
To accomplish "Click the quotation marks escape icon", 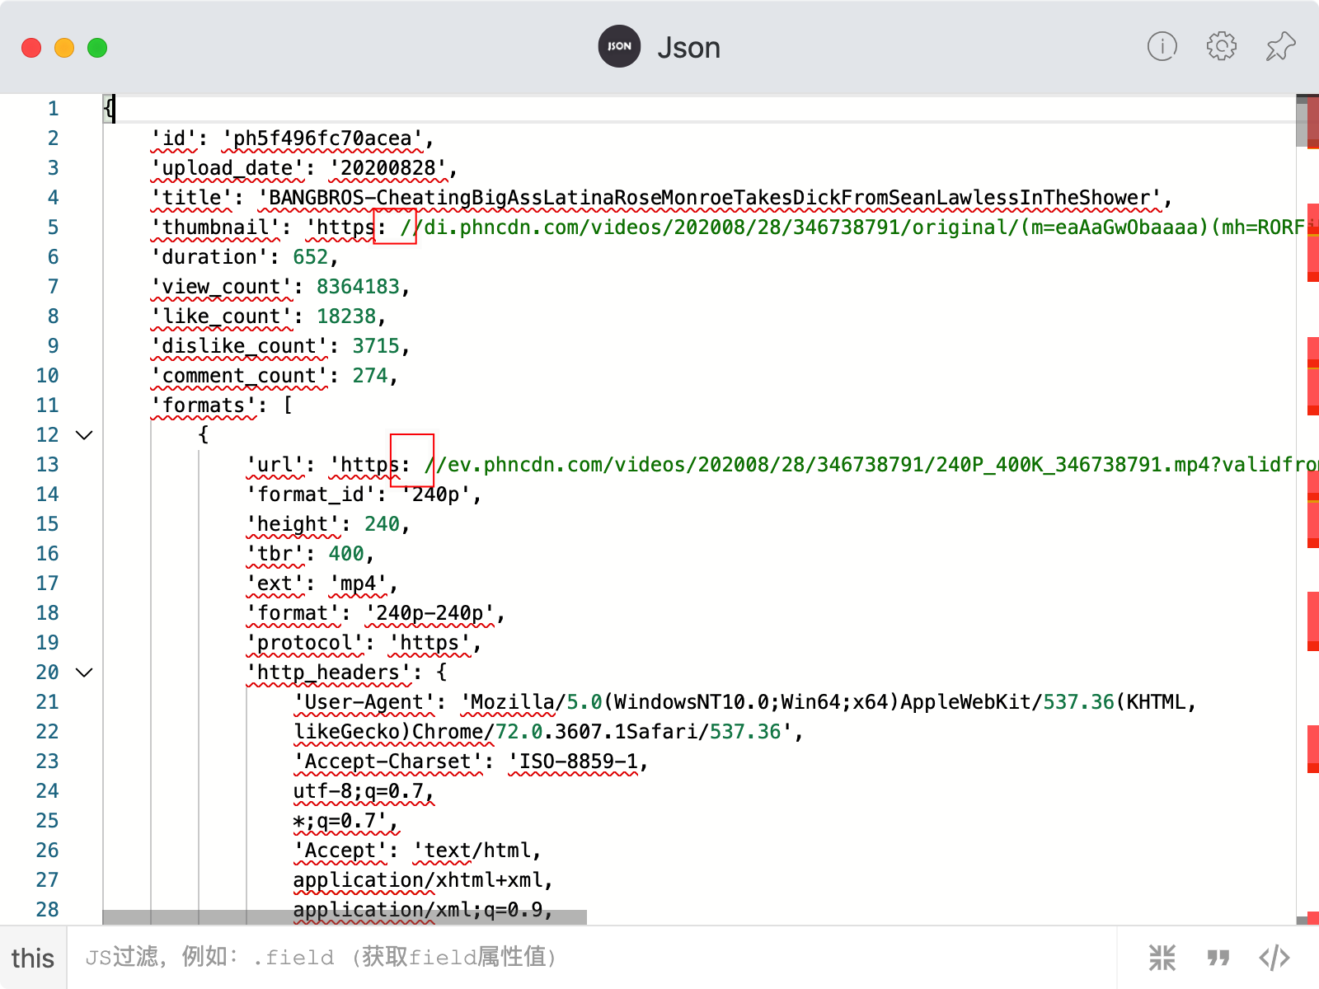I will (x=1218, y=958).
